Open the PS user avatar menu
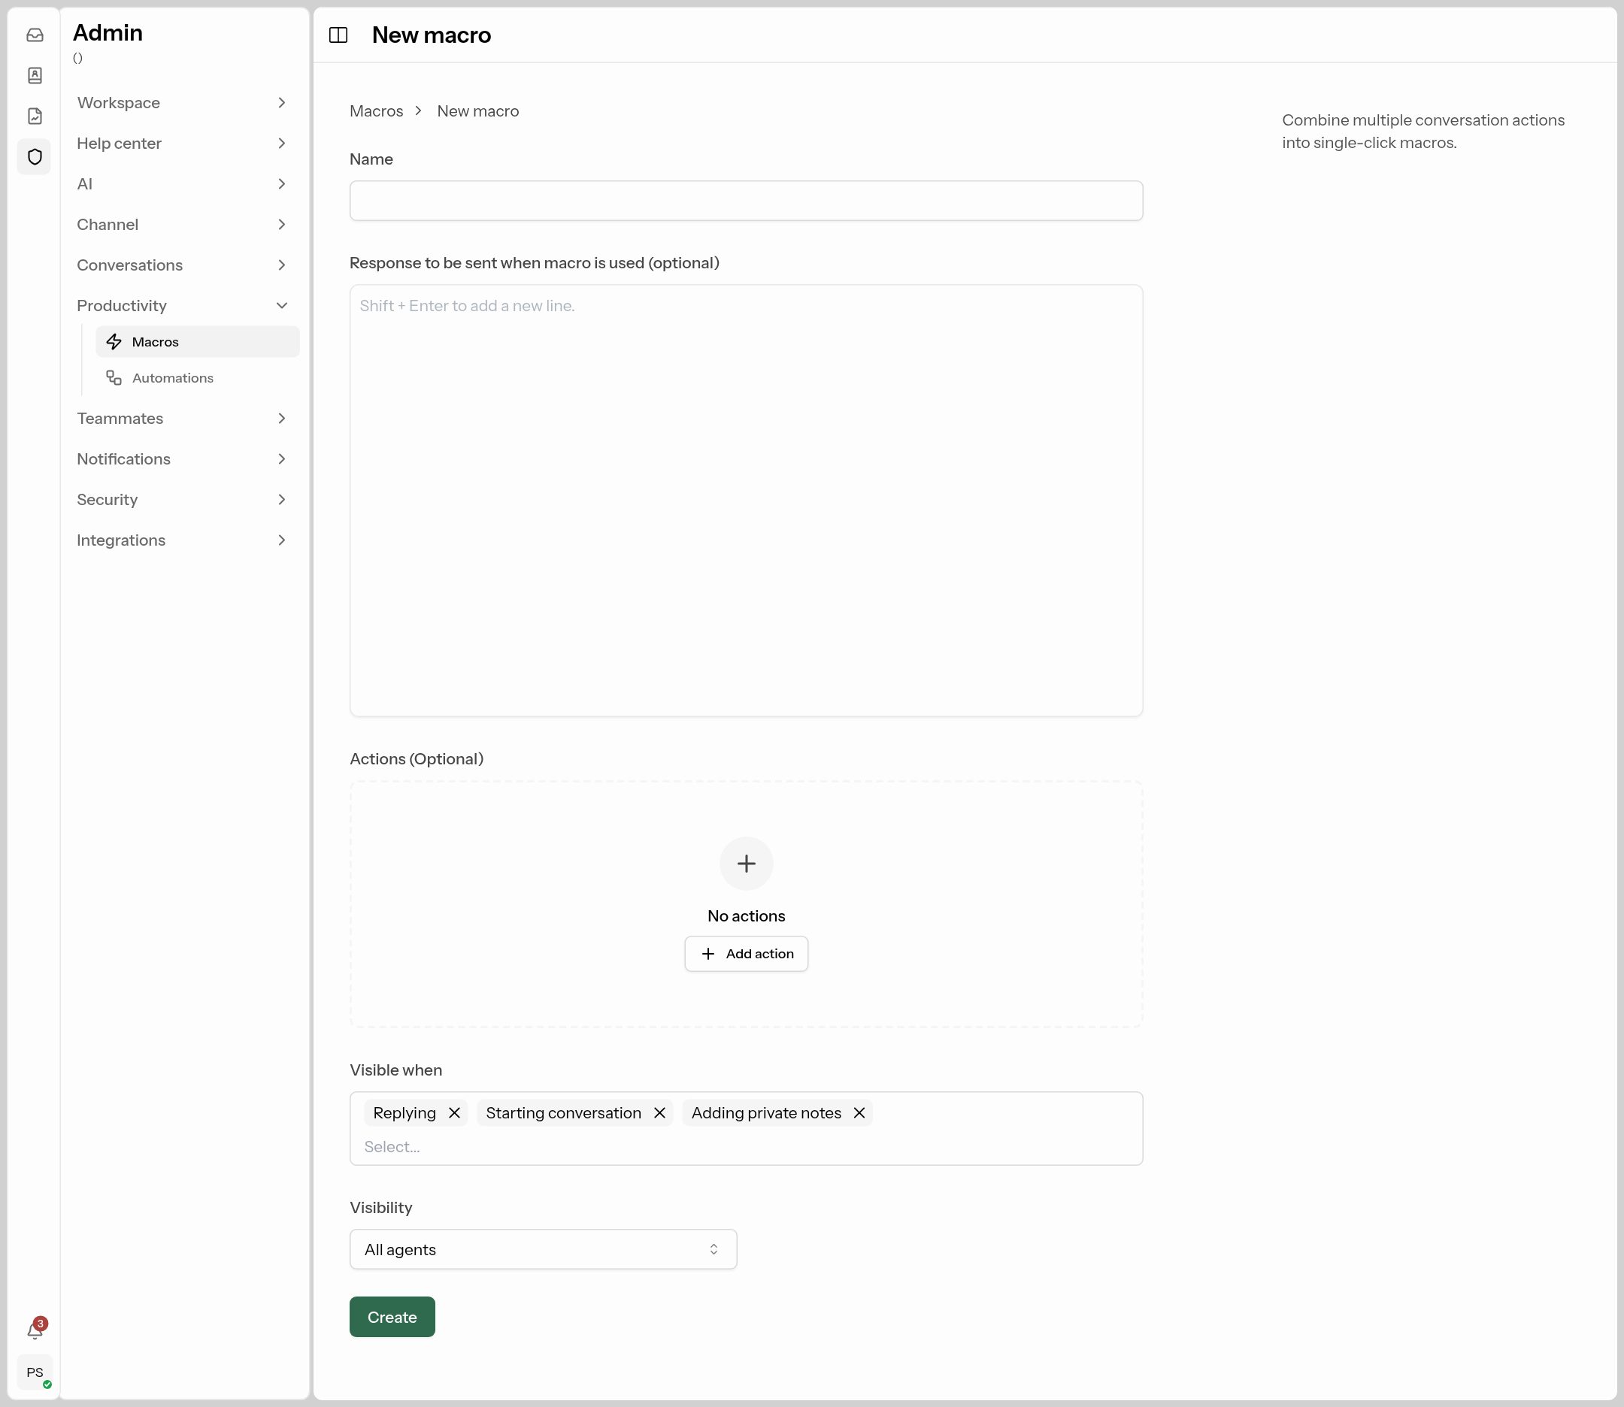Screen dimensions: 1624x1407 (x=35, y=1372)
